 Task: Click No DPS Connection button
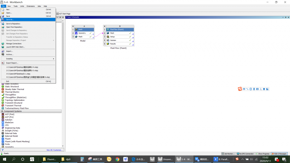tap(245, 154)
